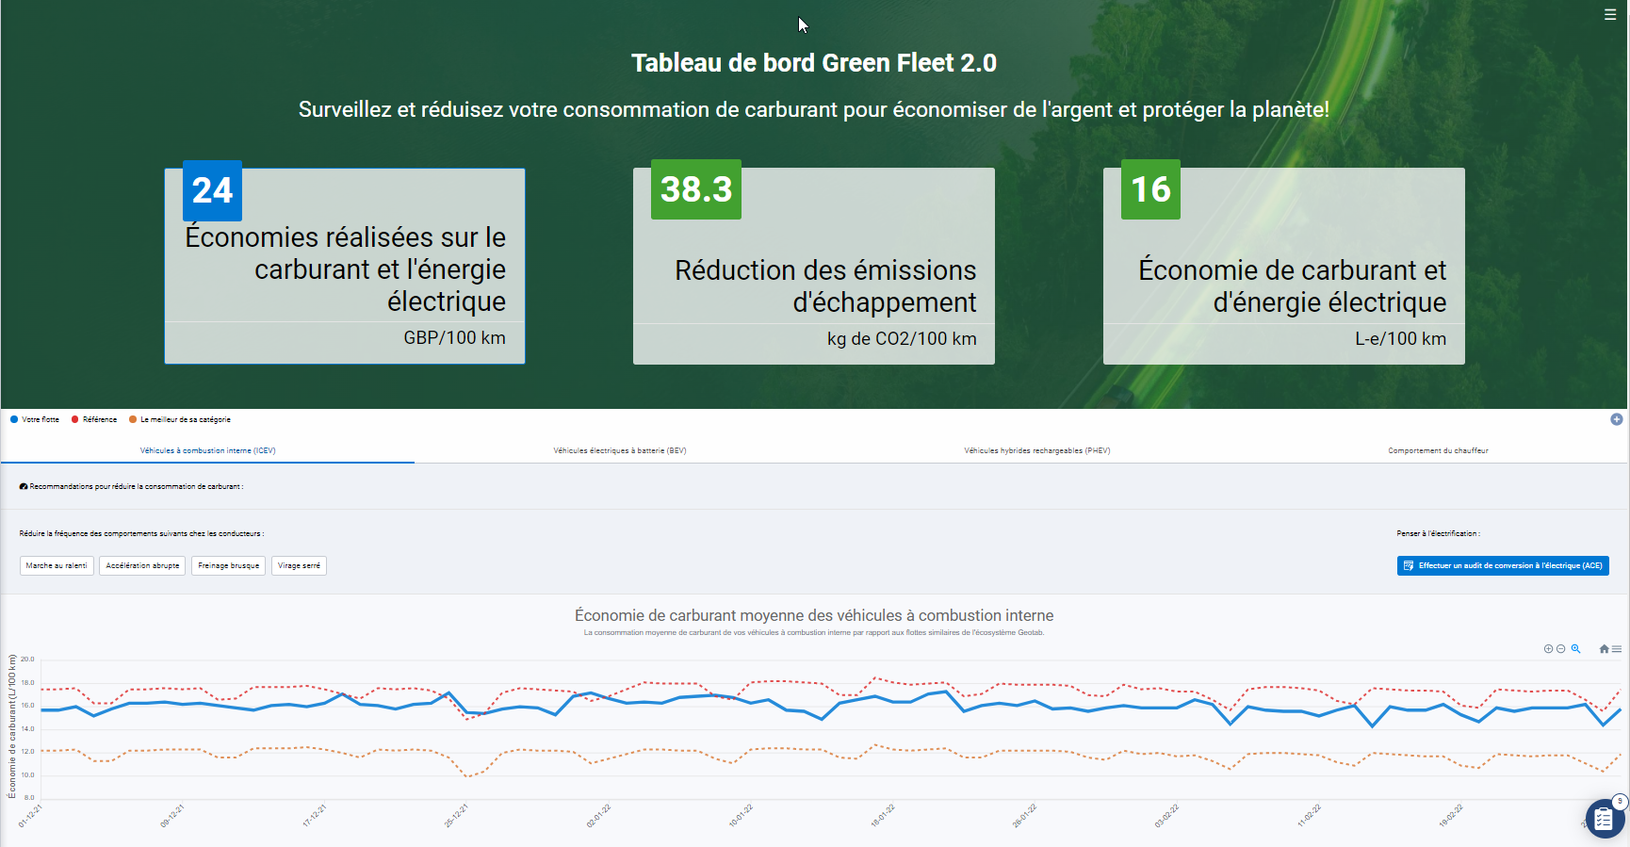Reset chart zoom with home icon

point(1604,649)
